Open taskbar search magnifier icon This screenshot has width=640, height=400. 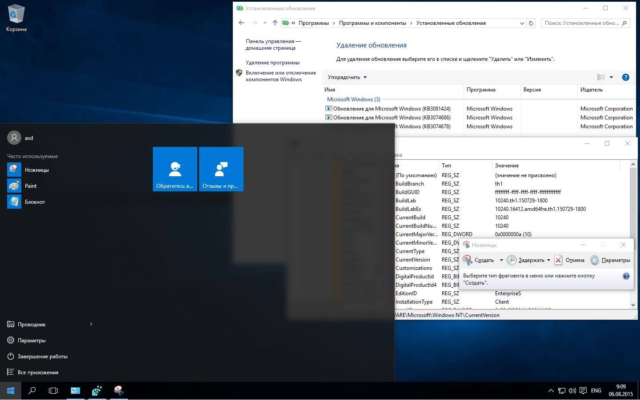click(32, 391)
